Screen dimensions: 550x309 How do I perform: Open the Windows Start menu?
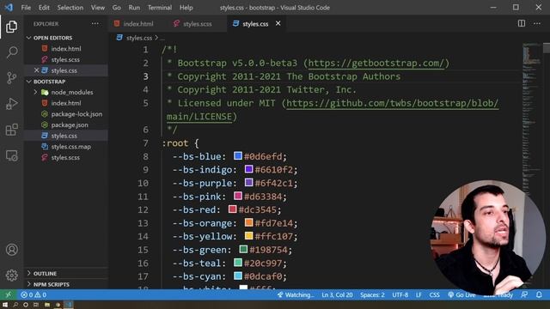point(5,305)
